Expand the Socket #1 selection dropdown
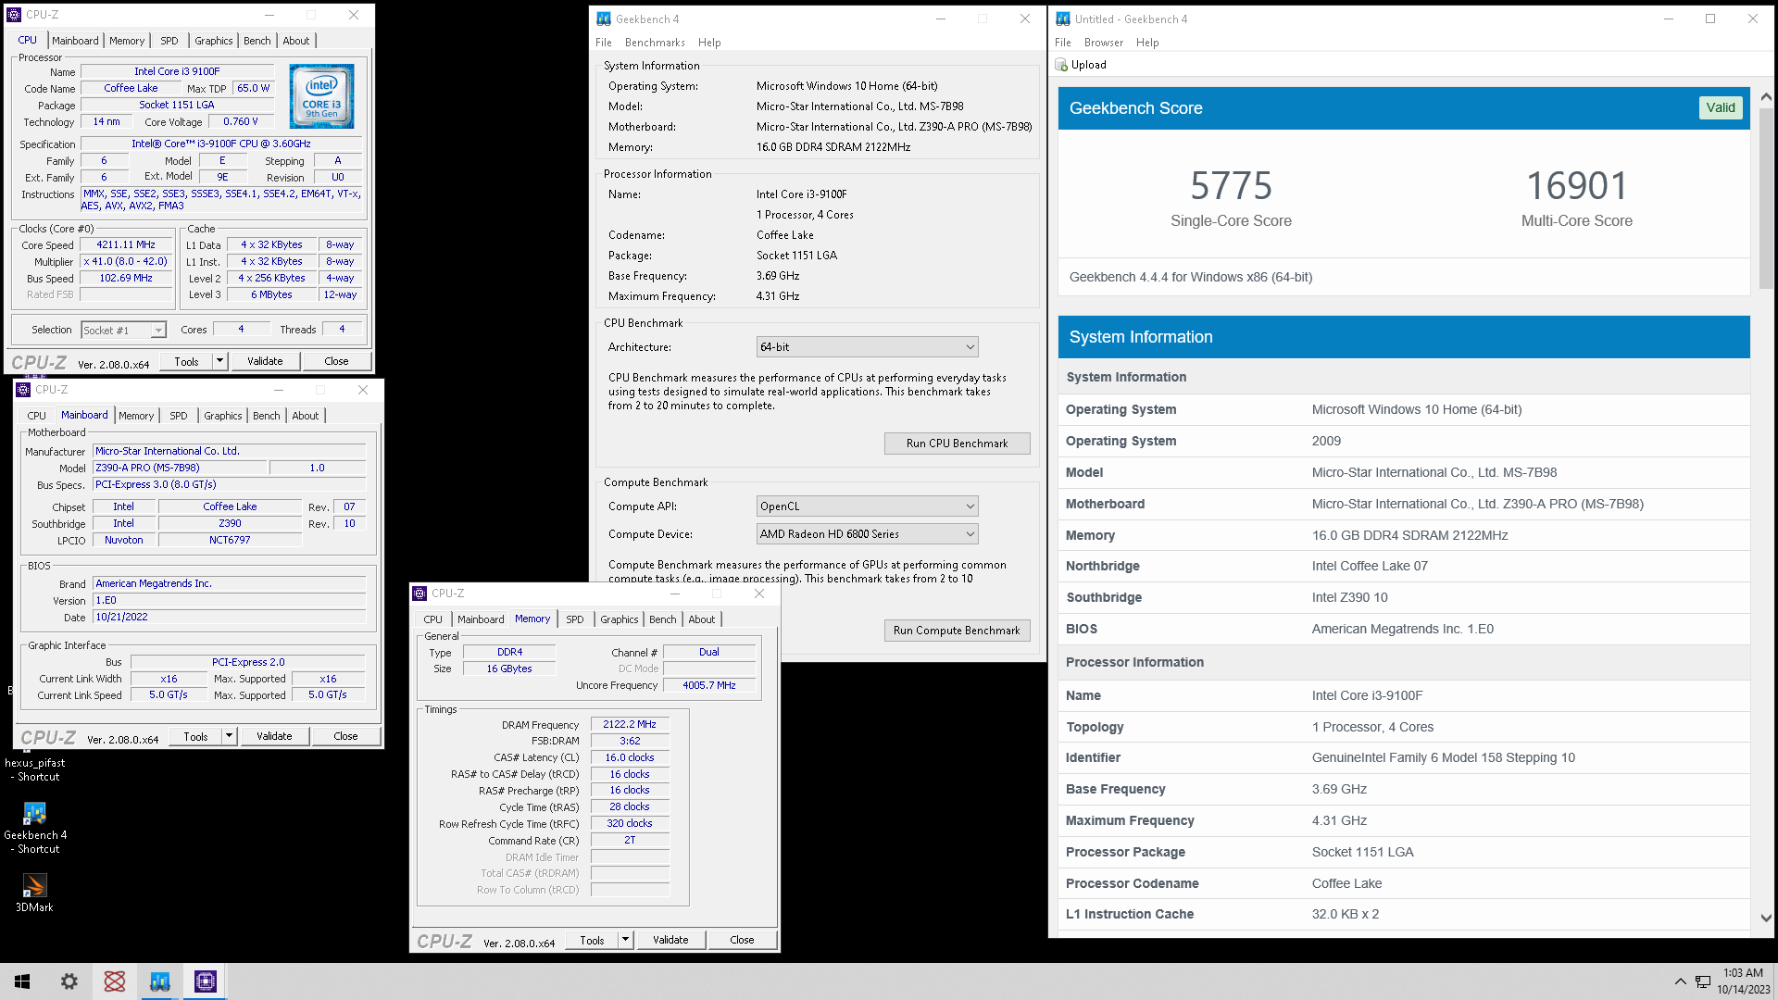 coord(158,330)
